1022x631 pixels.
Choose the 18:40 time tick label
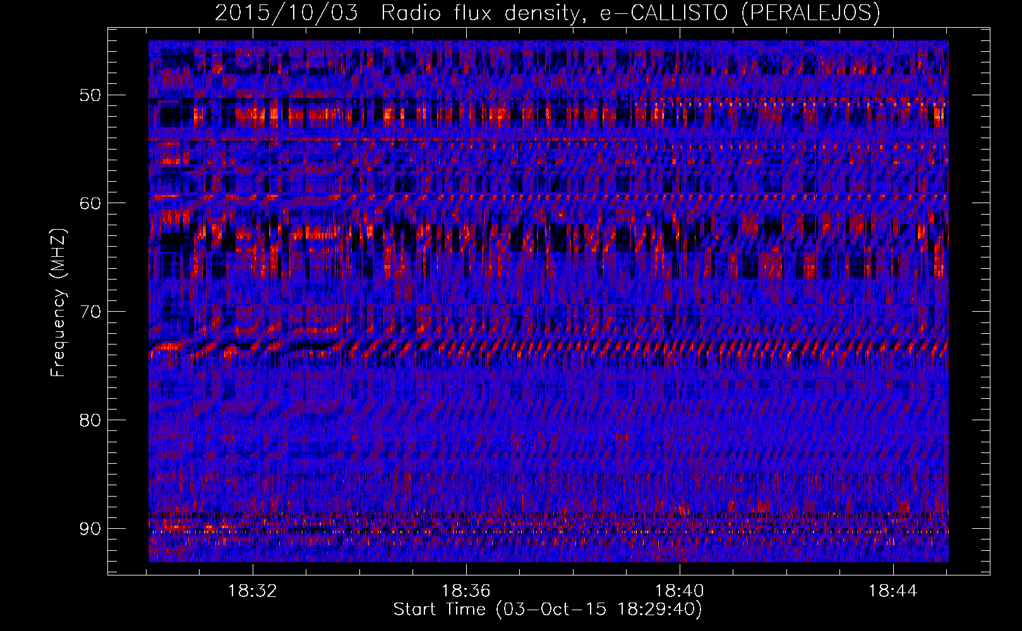[680, 591]
